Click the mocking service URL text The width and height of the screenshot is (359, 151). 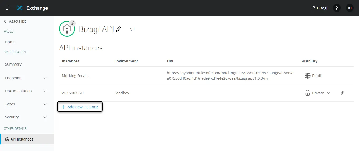(x=231, y=76)
